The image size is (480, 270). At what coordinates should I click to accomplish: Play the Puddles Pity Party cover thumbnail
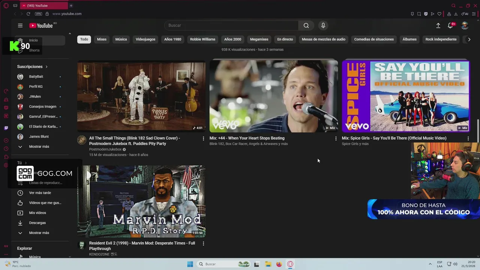tap(141, 96)
